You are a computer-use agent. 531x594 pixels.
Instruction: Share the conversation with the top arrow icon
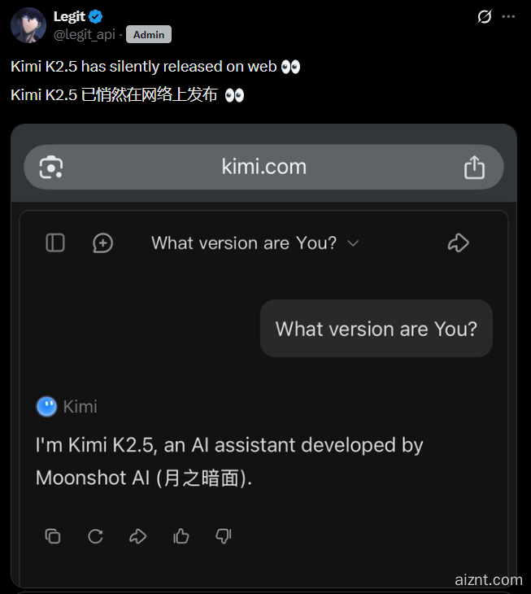coord(459,242)
